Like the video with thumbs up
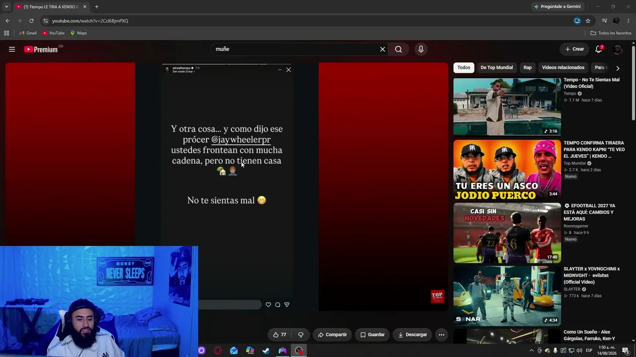The width and height of the screenshot is (636, 357). click(x=280, y=335)
